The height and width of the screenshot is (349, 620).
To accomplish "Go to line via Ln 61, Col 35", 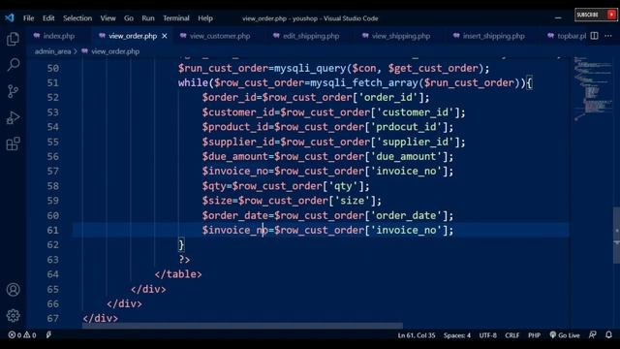I will 417,335.
